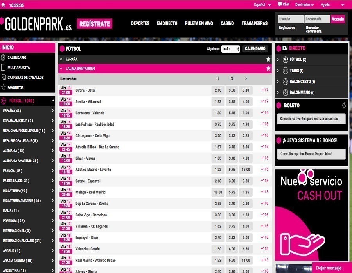Image resolution: width=352 pixels, height=273 pixels.
Task: Click the Registrarse link
Action: (287, 28)
